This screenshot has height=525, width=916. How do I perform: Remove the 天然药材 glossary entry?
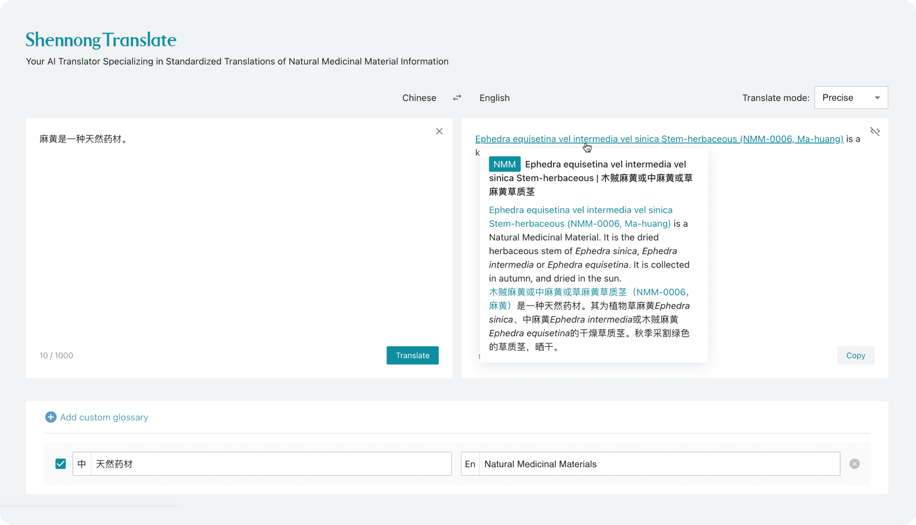[855, 464]
